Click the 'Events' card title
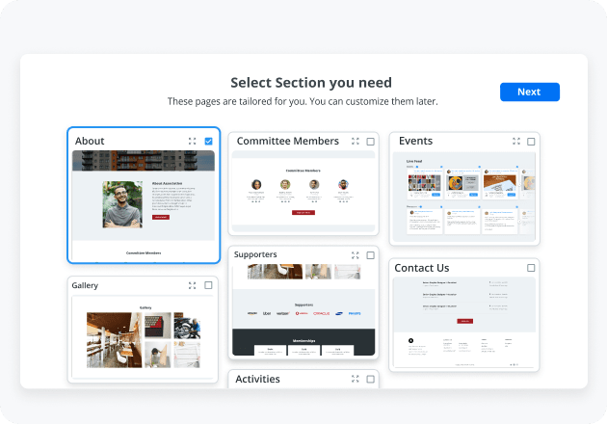The width and height of the screenshot is (607, 424). pos(416,141)
